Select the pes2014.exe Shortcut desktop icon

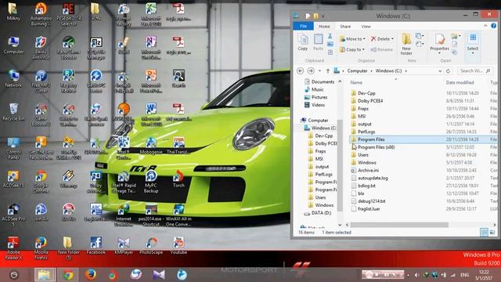(x=151, y=215)
